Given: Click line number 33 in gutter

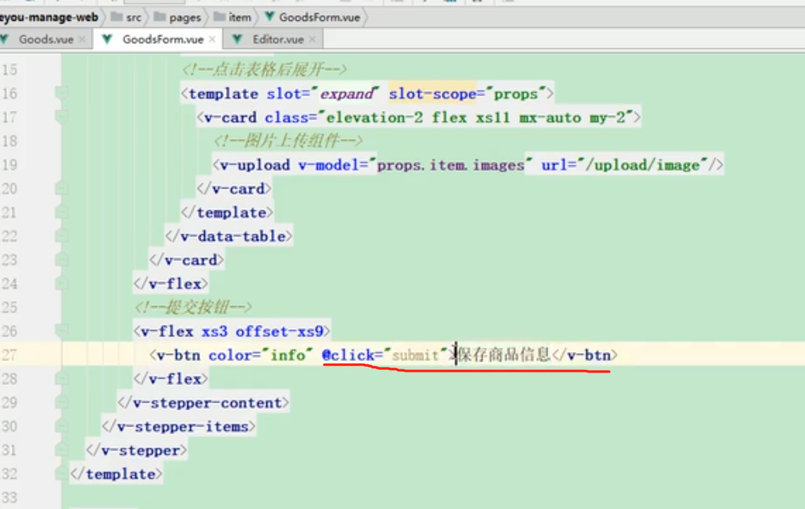Looking at the screenshot, I should point(9,498).
